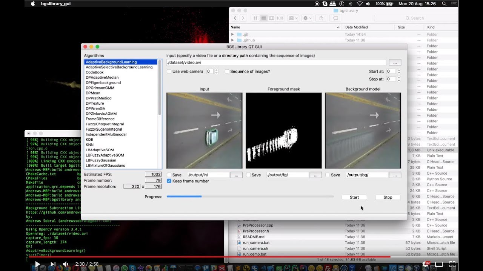Play the video with the play button
The height and width of the screenshot is (271, 483).
pos(37,264)
